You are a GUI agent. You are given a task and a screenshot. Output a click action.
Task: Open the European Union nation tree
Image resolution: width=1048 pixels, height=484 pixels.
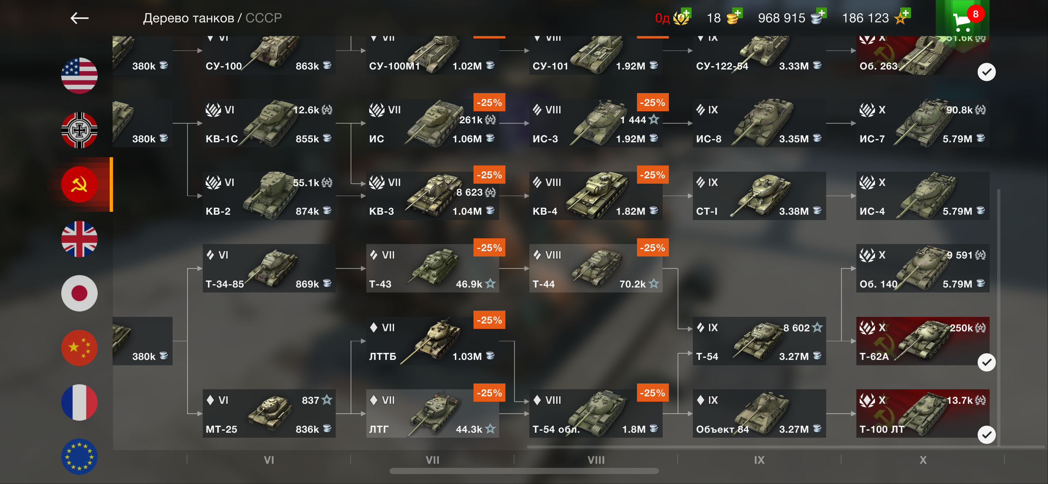tap(79, 457)
